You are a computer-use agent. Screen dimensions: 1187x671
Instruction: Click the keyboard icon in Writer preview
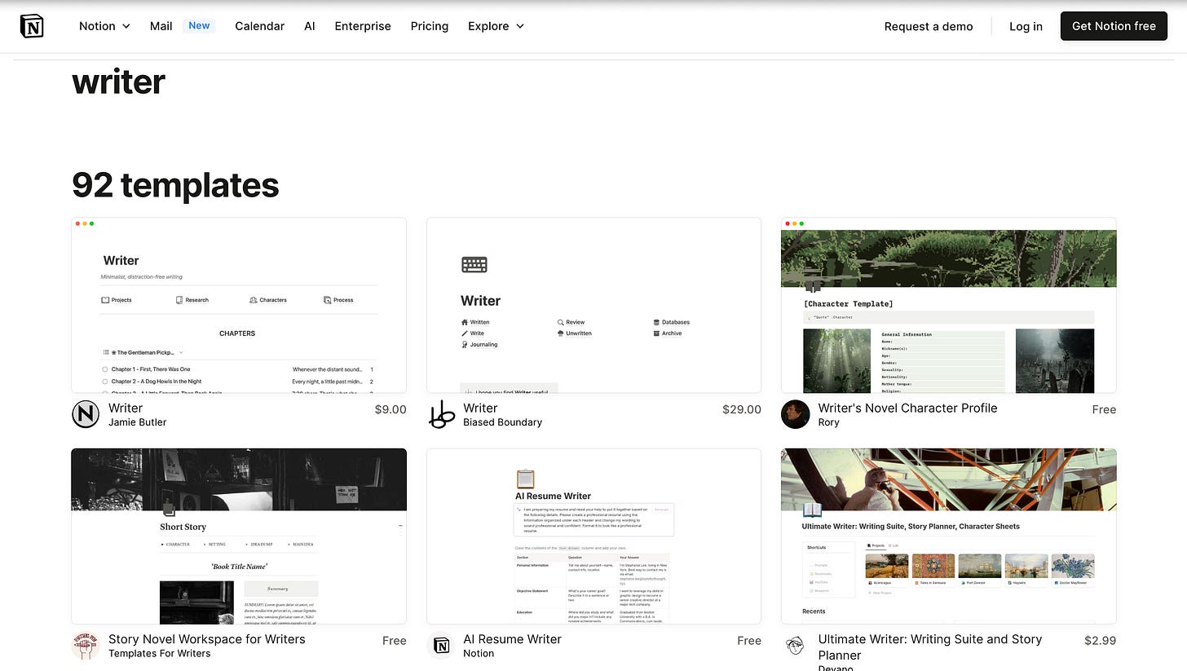click(x=474, y=264)
